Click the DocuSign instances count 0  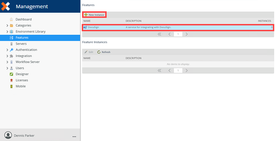272,27
